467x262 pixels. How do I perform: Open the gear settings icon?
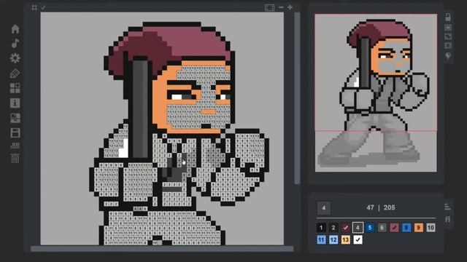(x=15, y=58)
